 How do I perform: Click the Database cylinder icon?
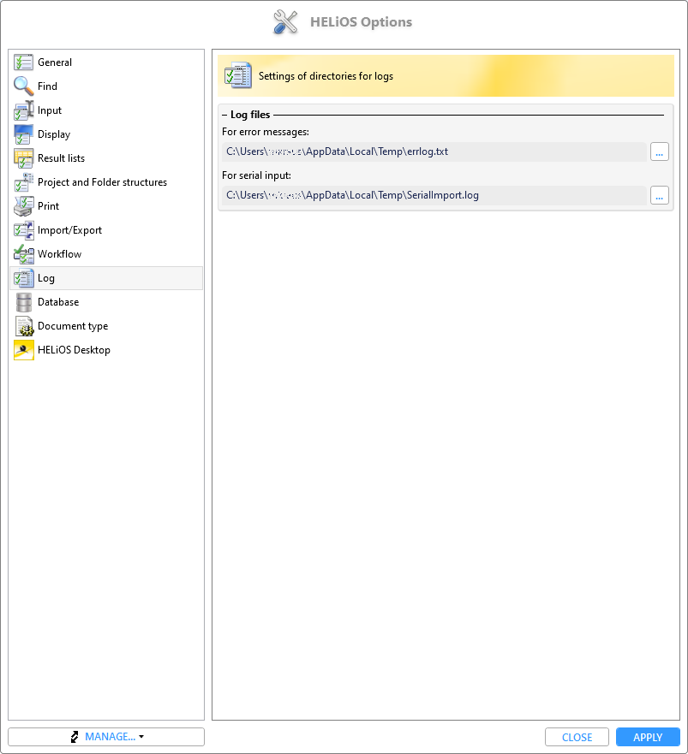click(x=24, y=302)
